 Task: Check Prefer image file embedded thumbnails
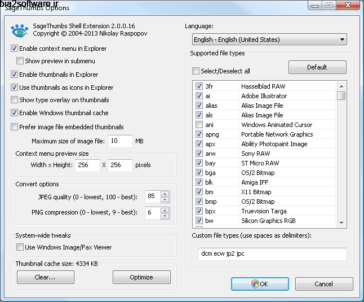(14, 126)
